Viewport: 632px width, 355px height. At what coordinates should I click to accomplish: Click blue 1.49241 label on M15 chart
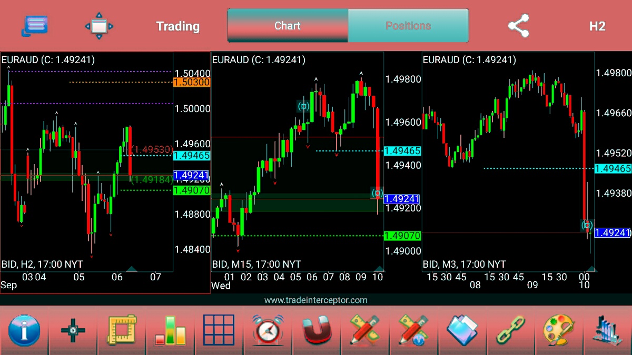(x=403, y=199)
